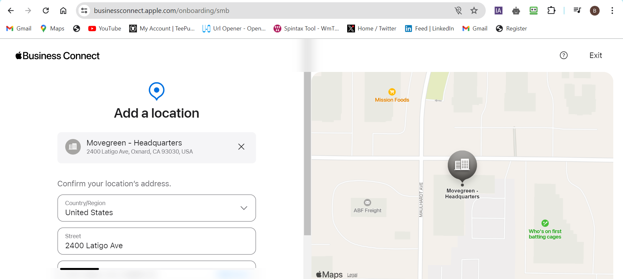Open Chrome's three-dot menu
Image resolution: width=623 pixels, height=279 pixels.
point(612,11)
